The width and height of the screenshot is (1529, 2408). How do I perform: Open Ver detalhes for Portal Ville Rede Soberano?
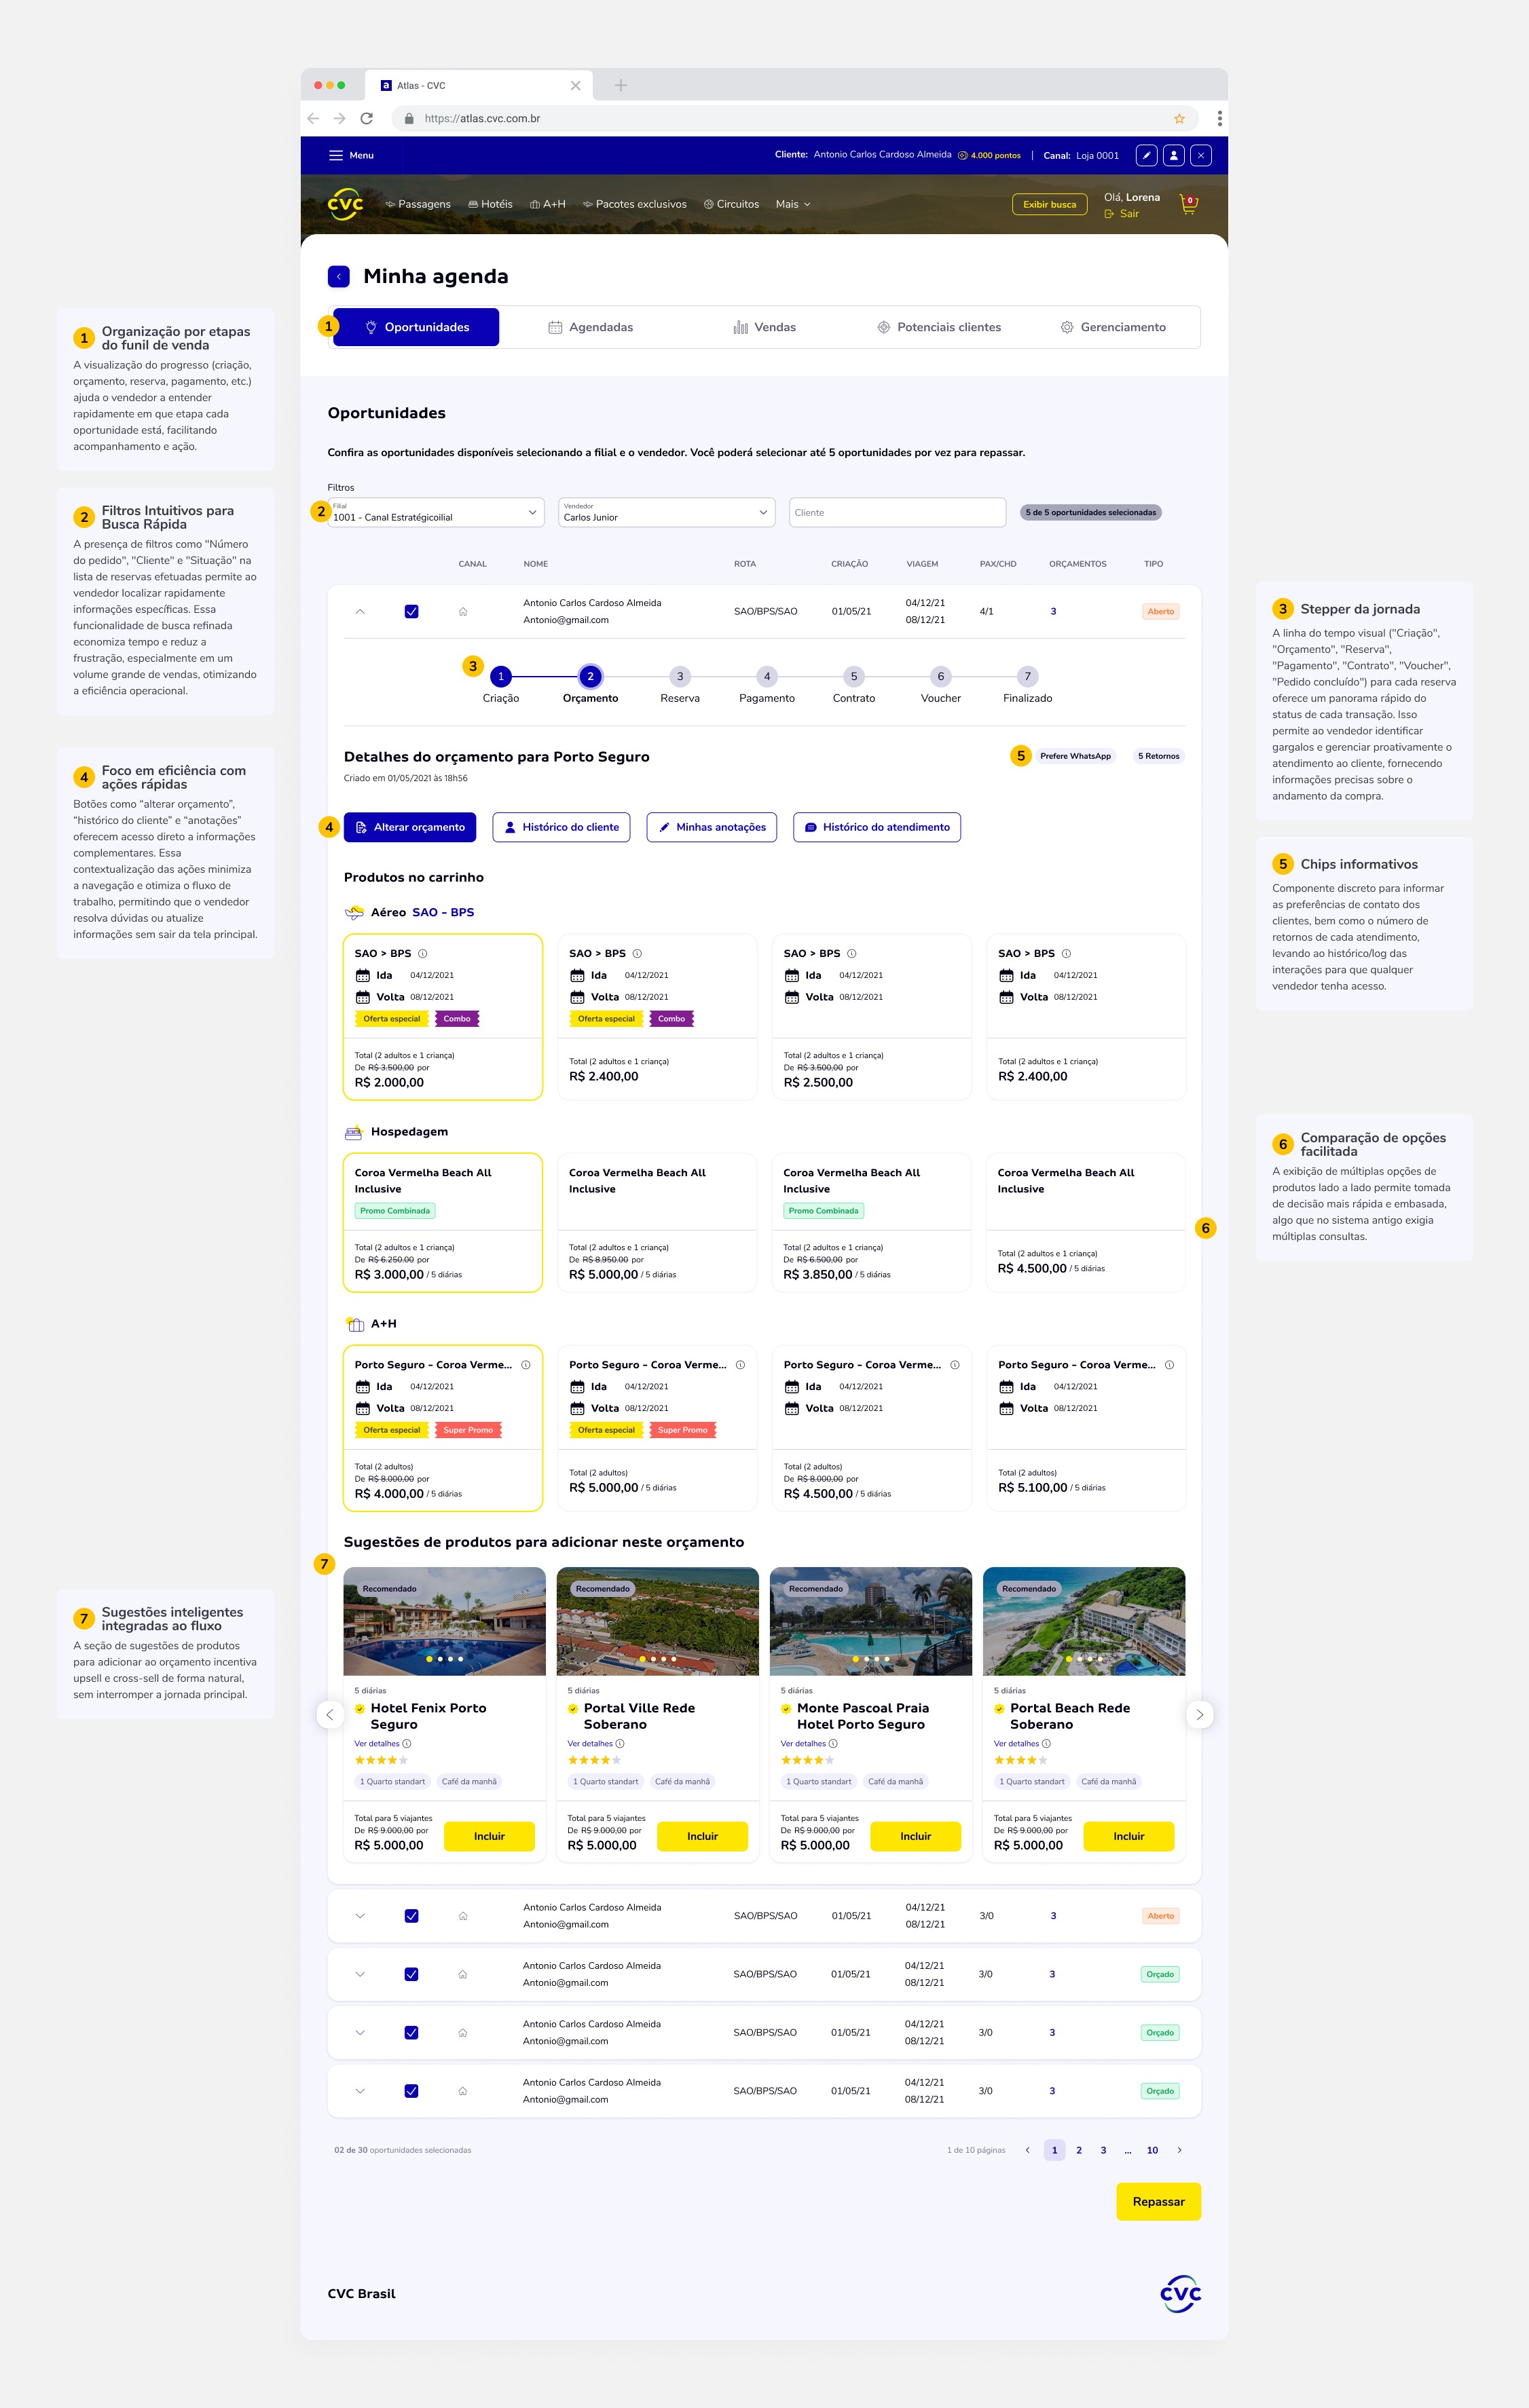click(591, 1743)
